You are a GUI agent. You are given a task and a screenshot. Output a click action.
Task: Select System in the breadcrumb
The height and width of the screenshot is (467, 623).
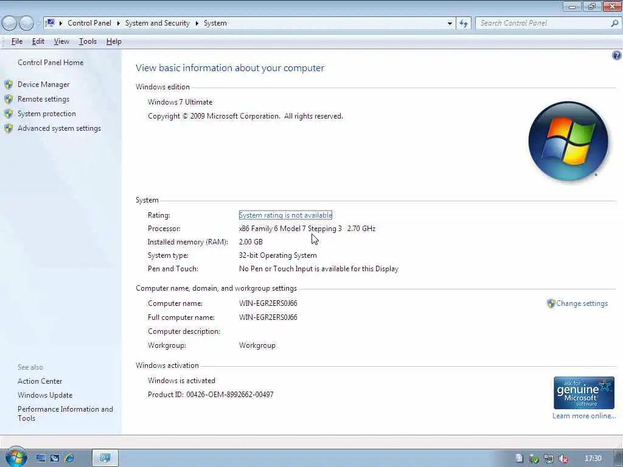215,23
